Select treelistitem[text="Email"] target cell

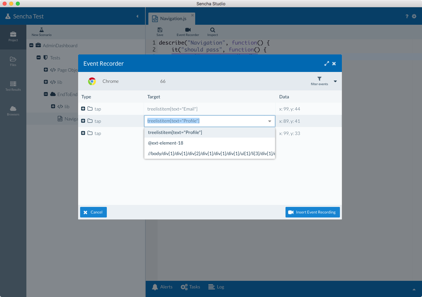click(x=210, y=109)
